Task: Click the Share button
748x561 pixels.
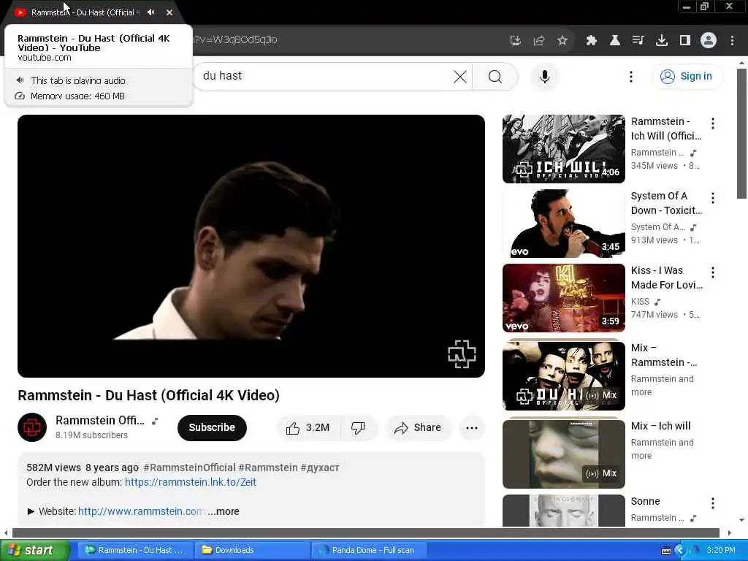Action: click(x=417, y=427)
